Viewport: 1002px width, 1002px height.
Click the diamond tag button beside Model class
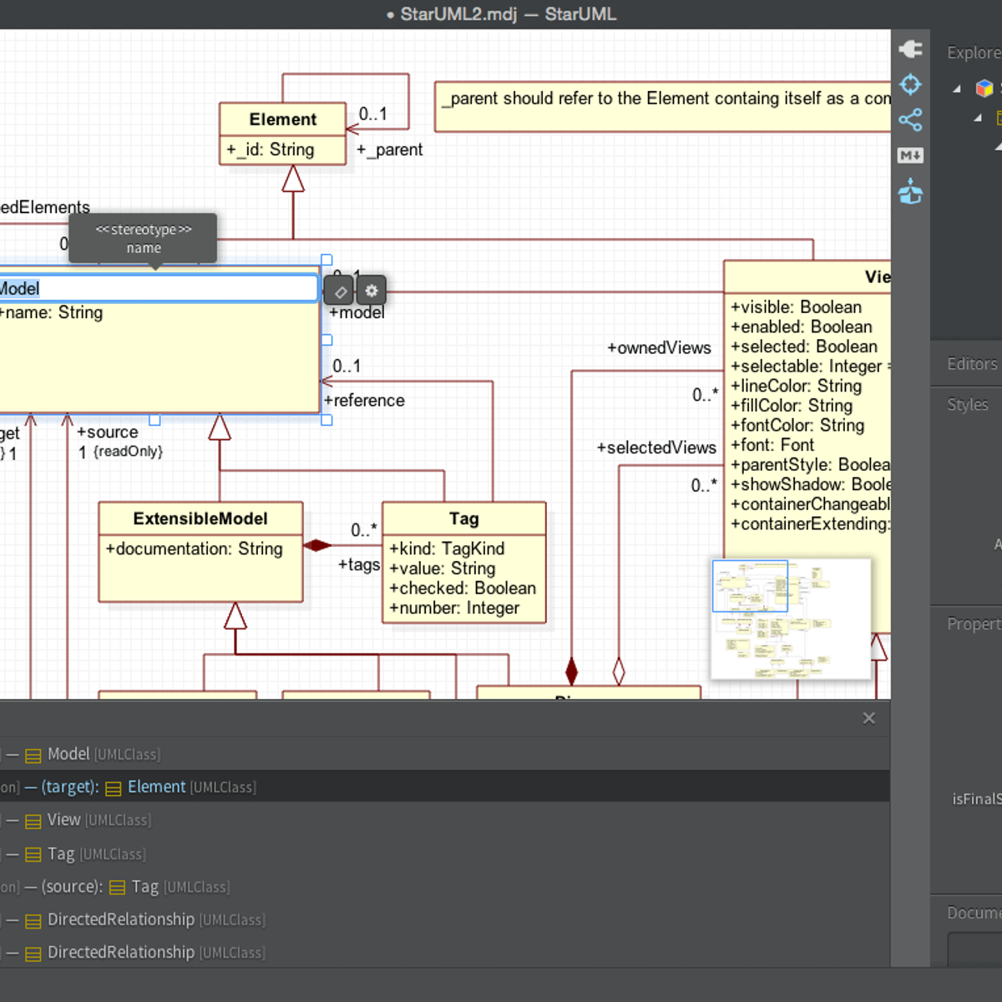pyautogui.click(x=340, y=291)
